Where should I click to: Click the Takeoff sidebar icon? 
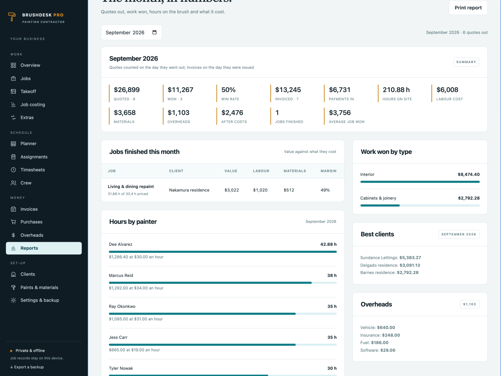[x=13, y=91]
